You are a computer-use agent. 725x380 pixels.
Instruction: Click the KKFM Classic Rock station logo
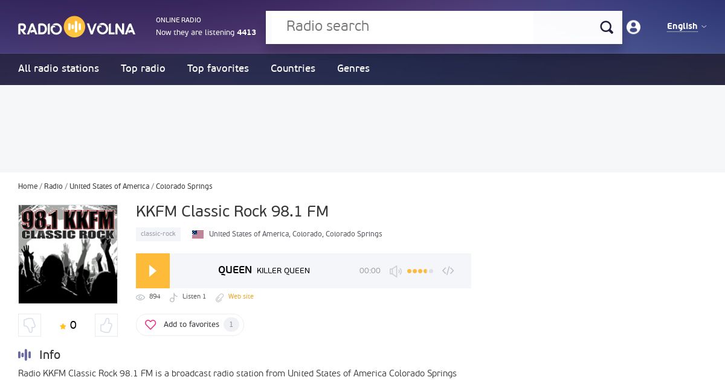[x=68, y=254]
